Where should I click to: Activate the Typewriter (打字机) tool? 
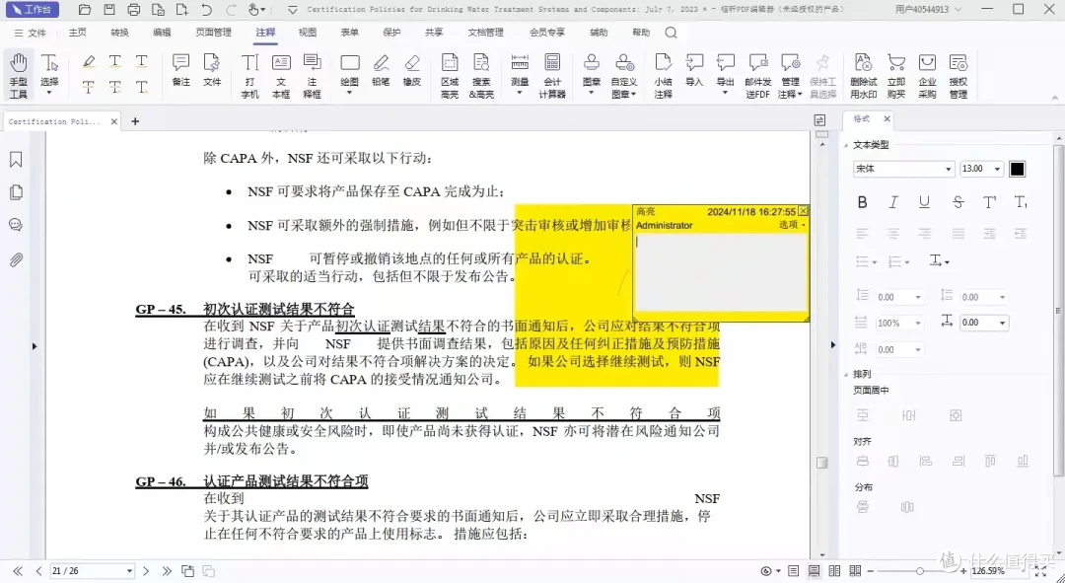point(249,75)
